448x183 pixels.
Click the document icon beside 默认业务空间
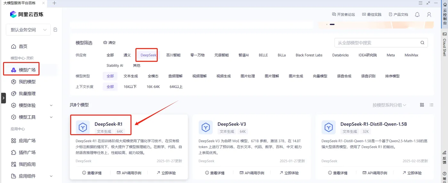coord(55,30)
